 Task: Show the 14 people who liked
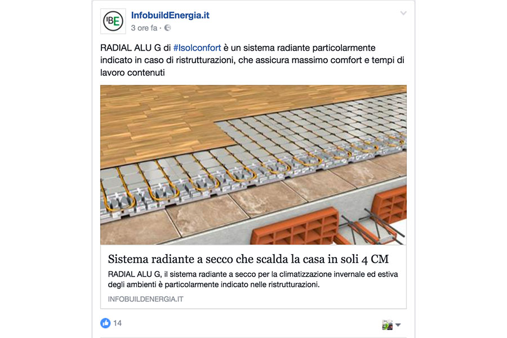coord(117,323)
